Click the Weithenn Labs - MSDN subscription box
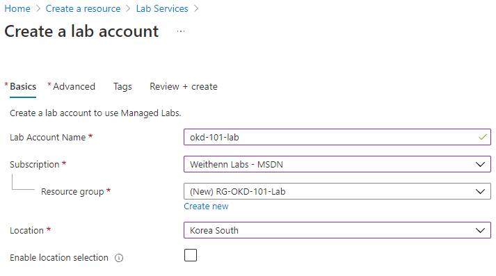 click(337, 164)
